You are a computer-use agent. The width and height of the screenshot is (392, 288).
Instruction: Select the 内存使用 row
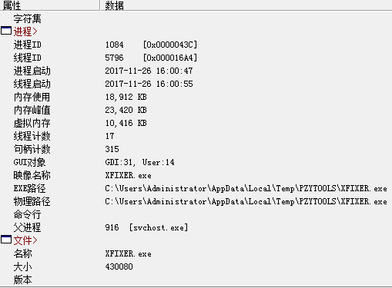(x=196, y=97)
